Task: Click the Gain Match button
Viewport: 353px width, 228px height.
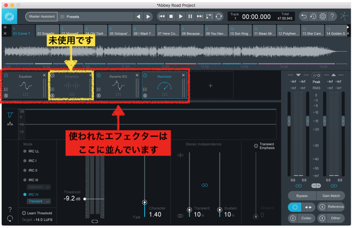Action: [x=331, y=196]
